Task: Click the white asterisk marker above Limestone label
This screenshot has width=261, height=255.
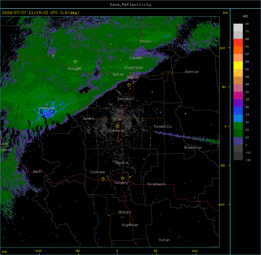Action: [x=47, y=105]
